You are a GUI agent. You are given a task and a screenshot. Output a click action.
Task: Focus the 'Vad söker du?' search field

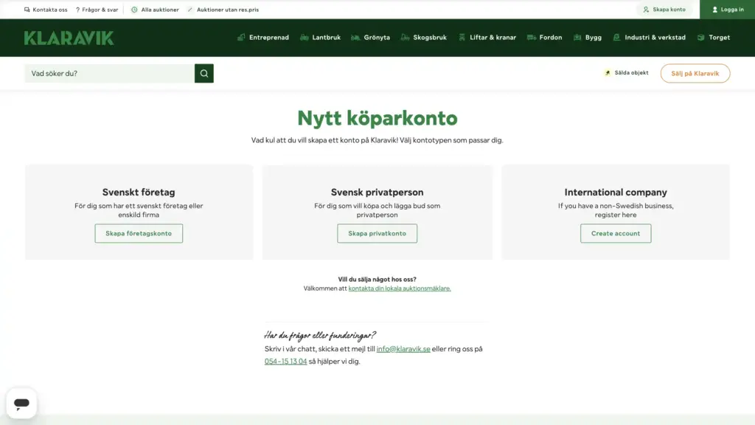coord(109,74)
